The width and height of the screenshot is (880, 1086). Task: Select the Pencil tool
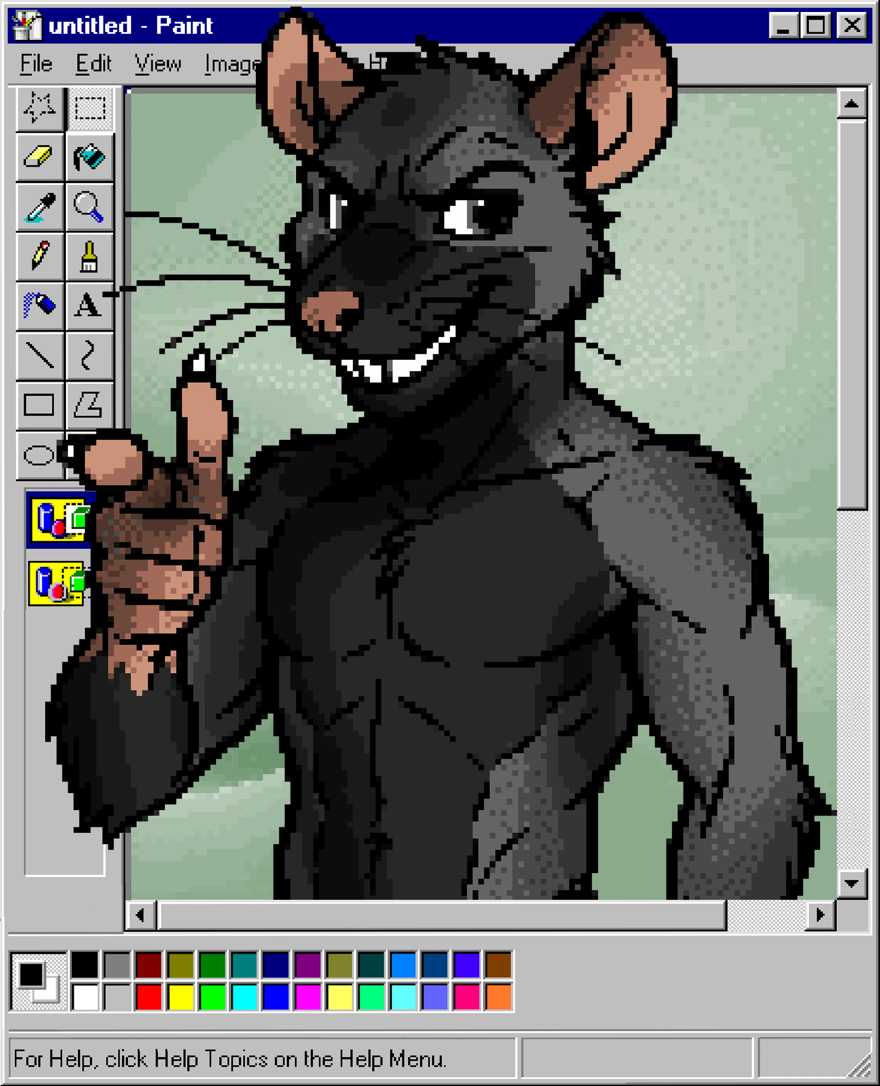(39, 256)
